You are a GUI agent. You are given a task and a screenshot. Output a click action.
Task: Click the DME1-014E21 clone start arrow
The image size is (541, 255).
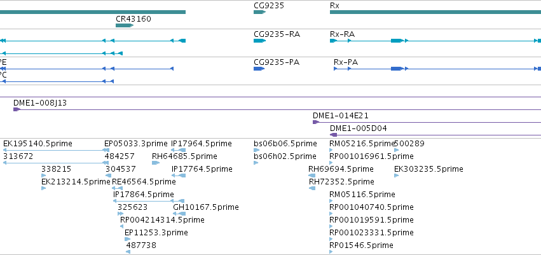315,122
